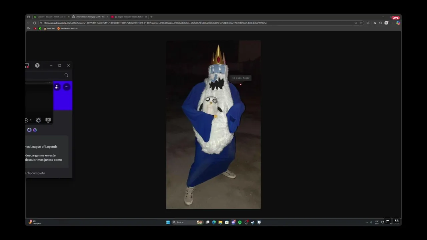Show hidden system tray icons
The height and width of the screenshot is (240, 427).
point(367,222)
